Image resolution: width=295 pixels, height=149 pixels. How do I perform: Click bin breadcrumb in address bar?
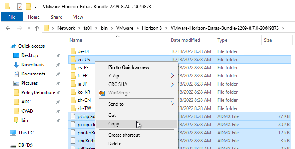(x=104, y=28)
